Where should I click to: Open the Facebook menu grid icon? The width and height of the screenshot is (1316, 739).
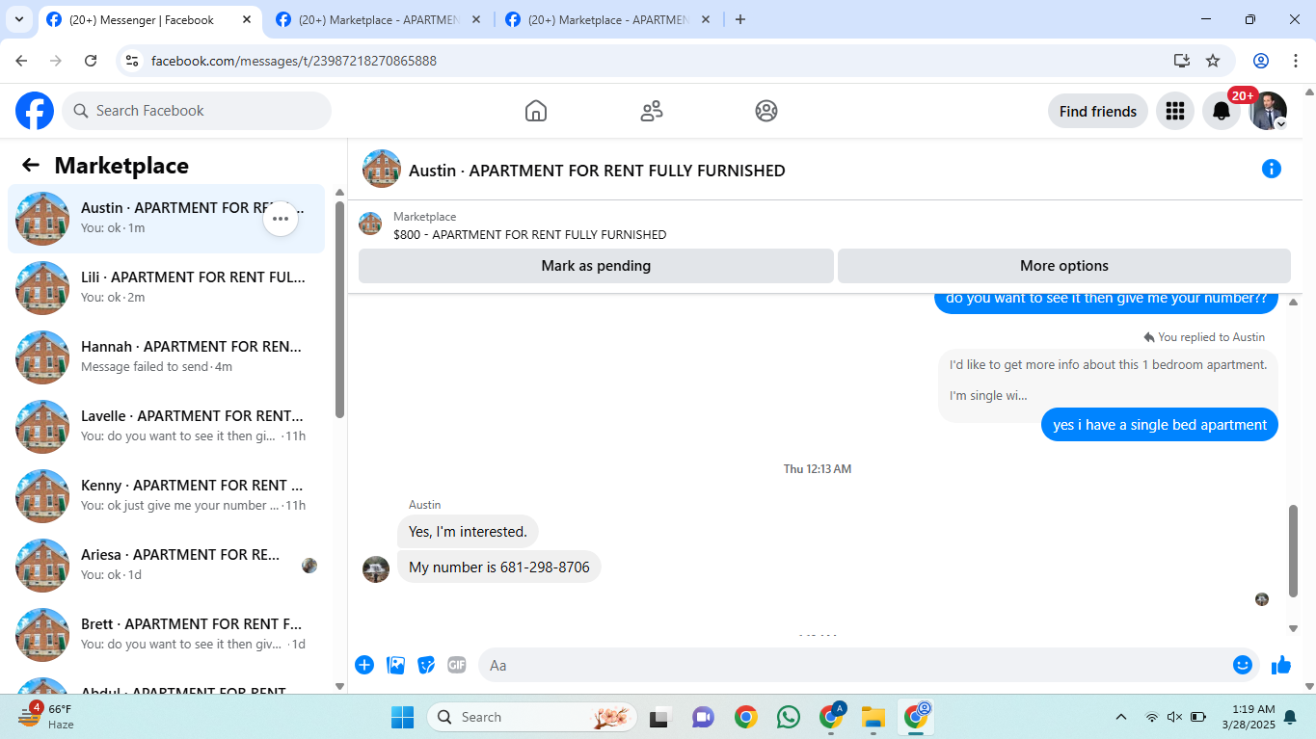(x=1174, y=111)
